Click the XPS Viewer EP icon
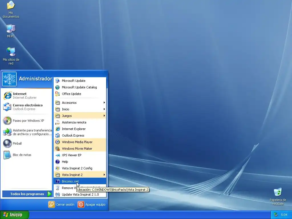The height and width of the screenshot is (219, 292). click(x=58, y=155)
